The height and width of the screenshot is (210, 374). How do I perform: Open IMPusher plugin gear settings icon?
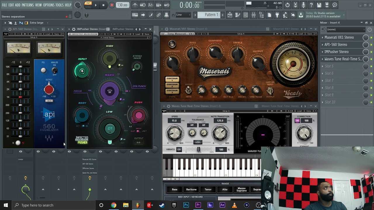(74, 29)
